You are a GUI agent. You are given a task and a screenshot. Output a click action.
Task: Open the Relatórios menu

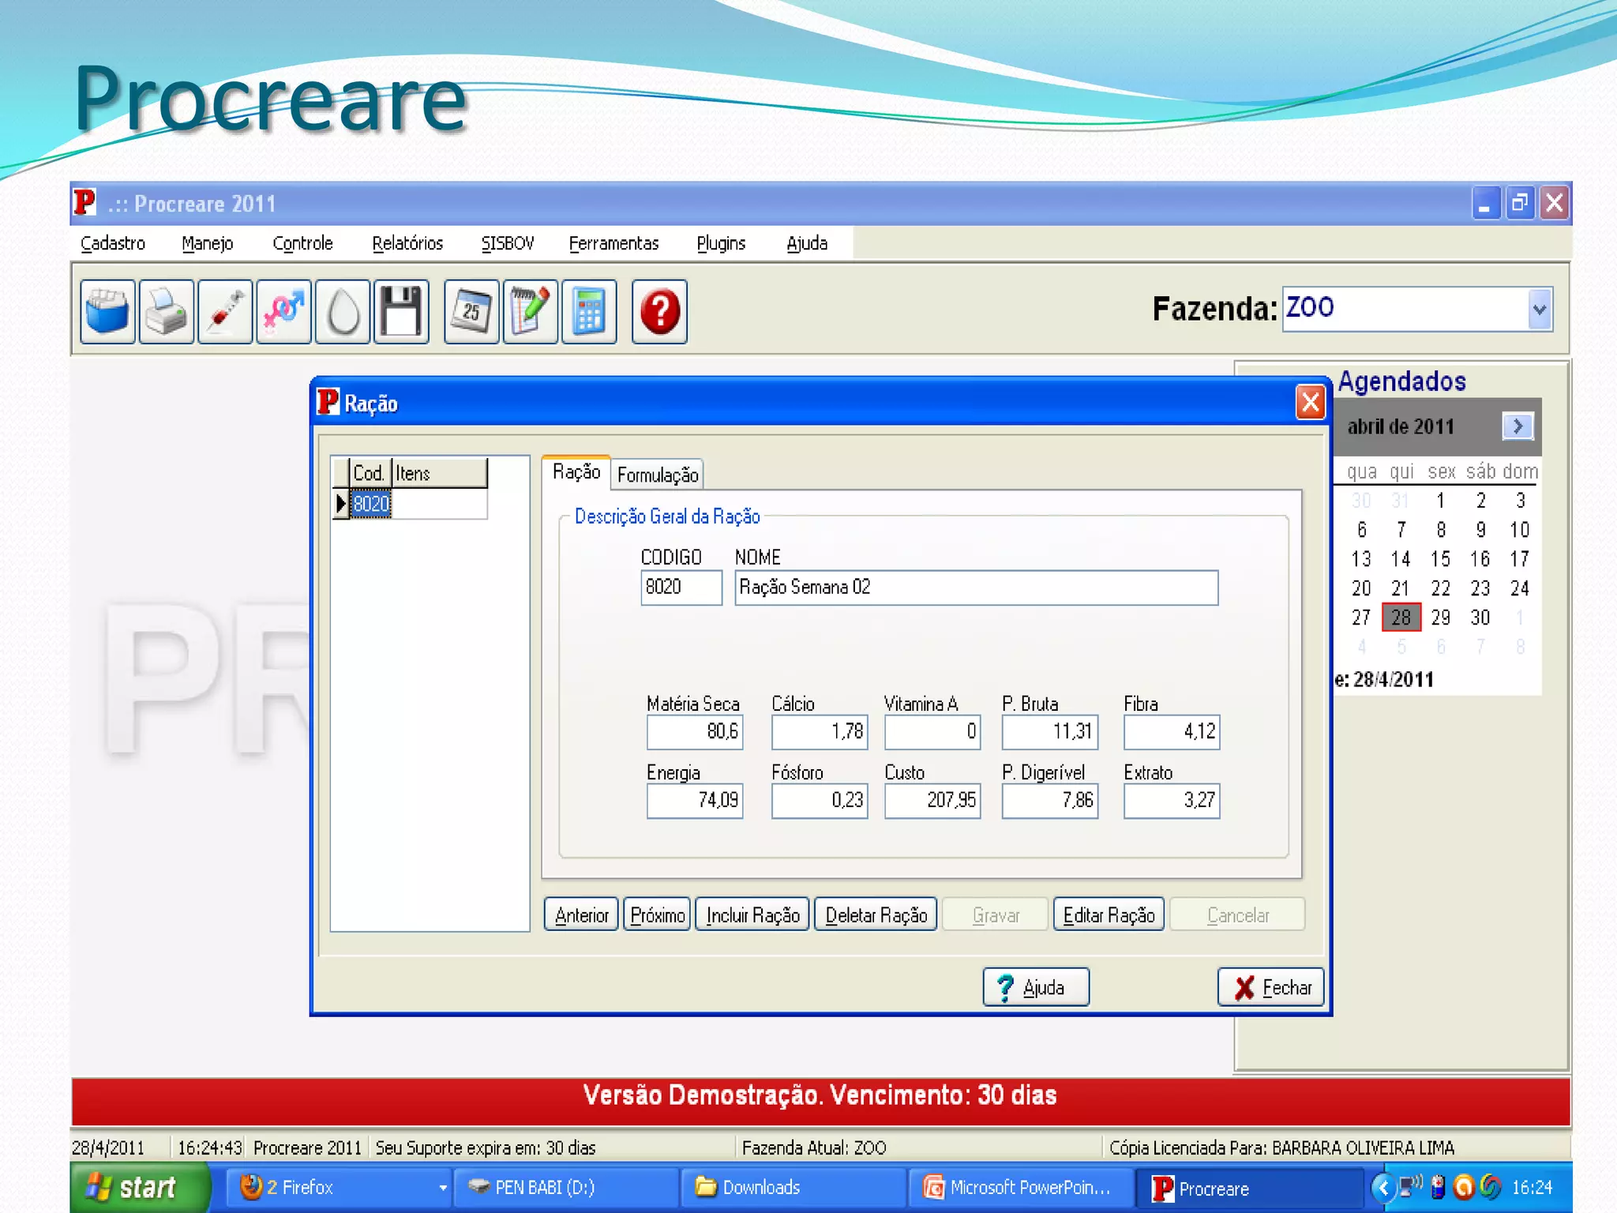pos(407,243)
